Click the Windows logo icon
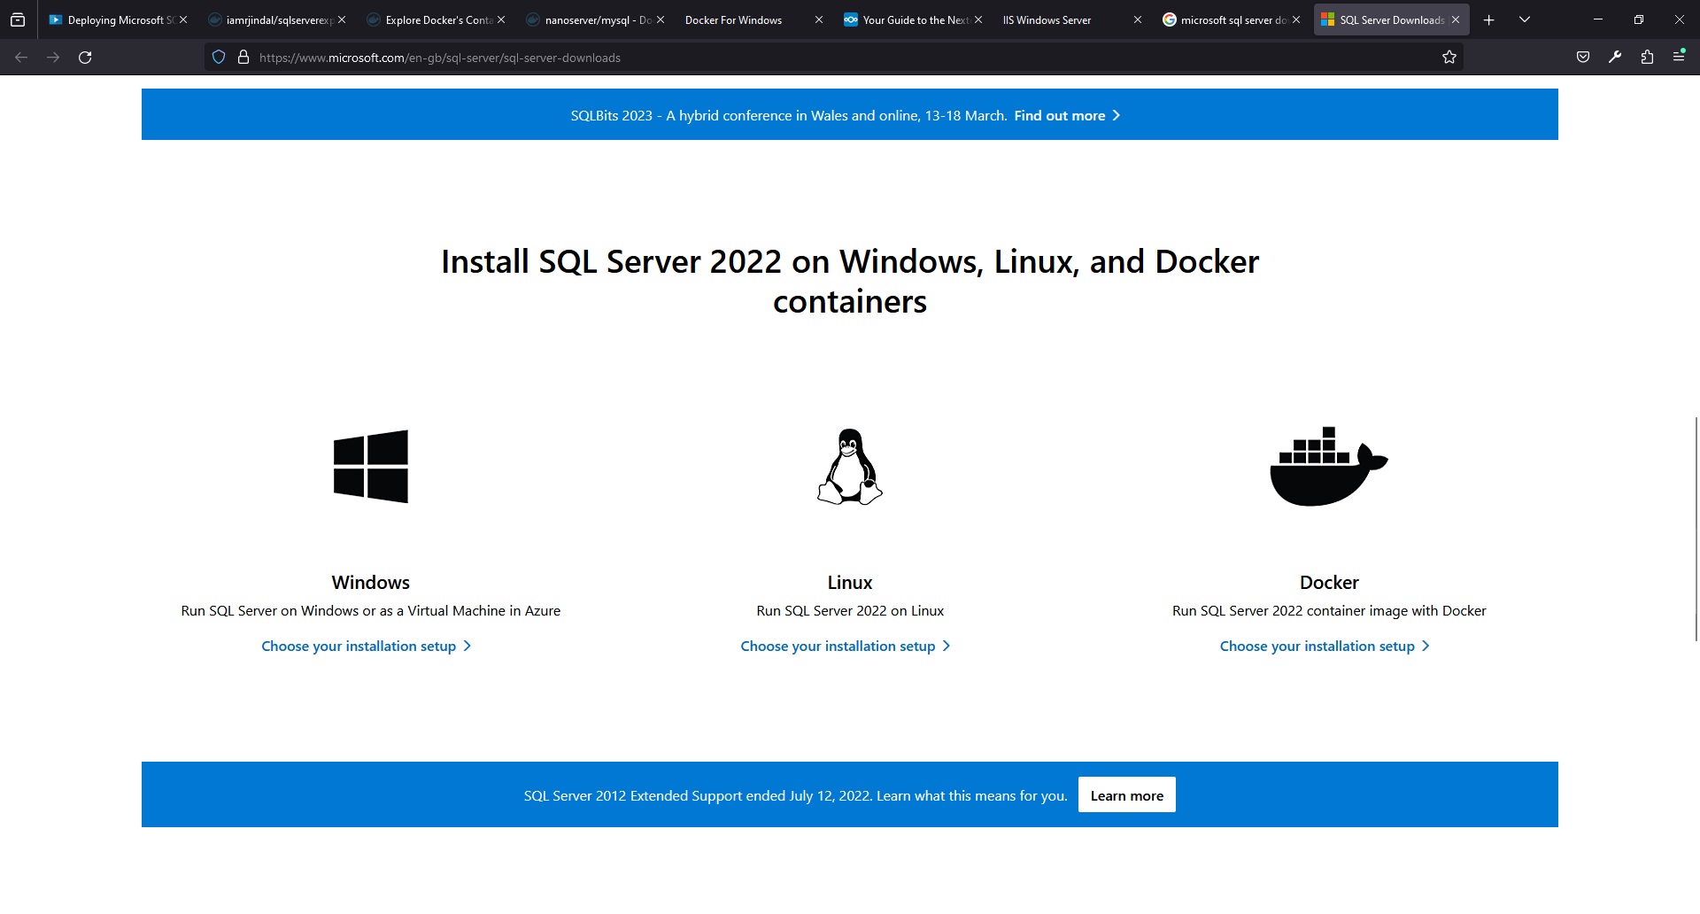 pyautogui.click(x=371, y=467)
